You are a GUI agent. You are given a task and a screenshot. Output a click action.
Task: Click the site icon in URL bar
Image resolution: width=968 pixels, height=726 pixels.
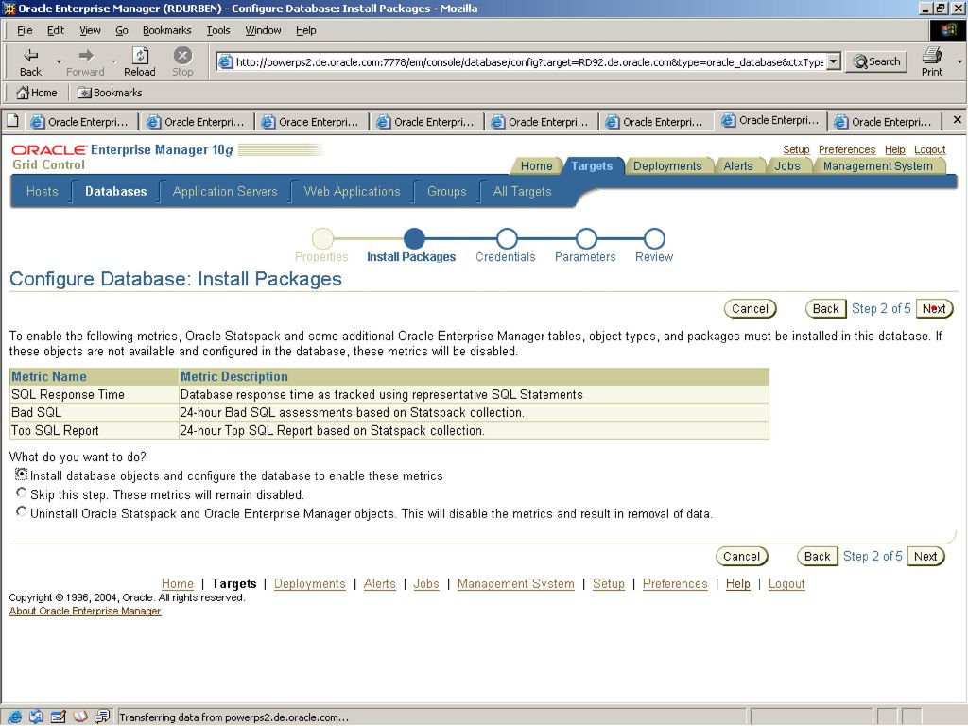point(226,61)
